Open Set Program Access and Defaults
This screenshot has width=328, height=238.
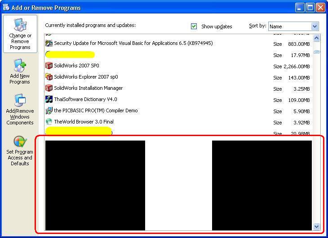point(20,151)
